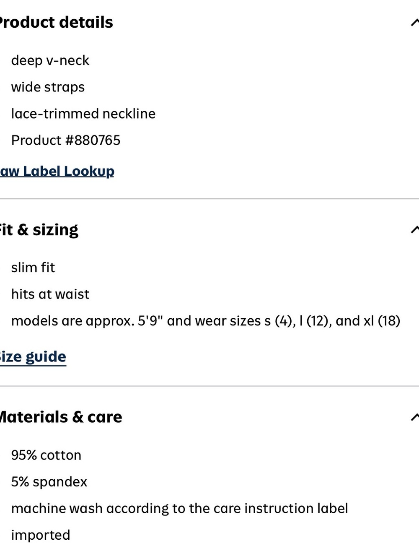419x559 pixels.
Task: Collapse the Materials & care chevron
Action: 415,417
